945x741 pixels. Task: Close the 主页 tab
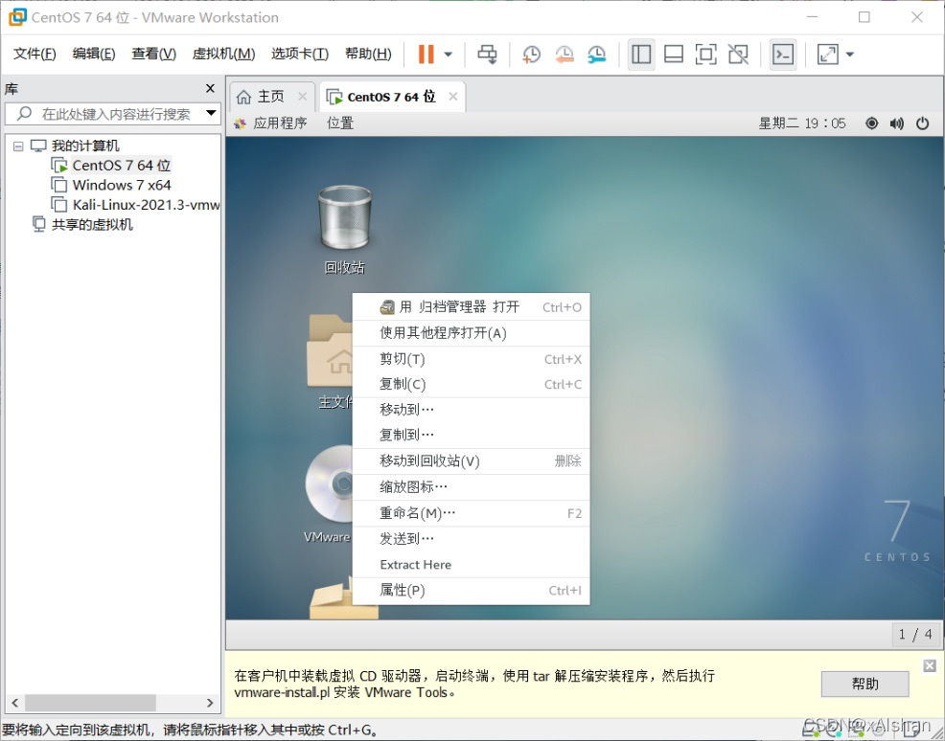(303, 97)
